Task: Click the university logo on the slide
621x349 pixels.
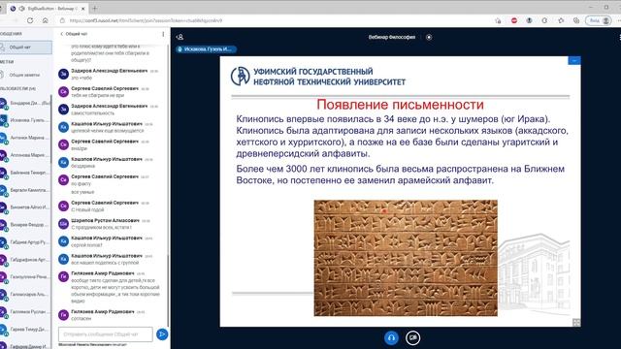Action: (x=240, y=76)
